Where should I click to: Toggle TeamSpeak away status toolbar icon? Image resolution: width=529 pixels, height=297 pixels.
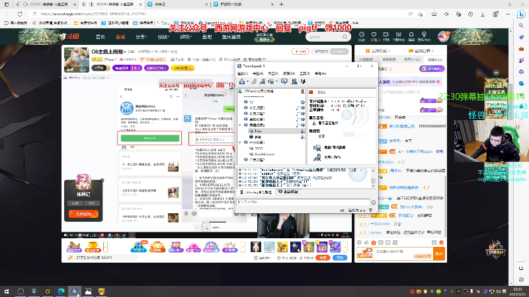tap(271, 81)
